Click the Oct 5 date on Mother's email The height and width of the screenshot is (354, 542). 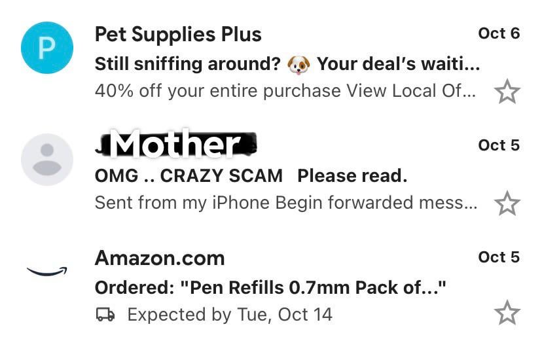point(499,145)
